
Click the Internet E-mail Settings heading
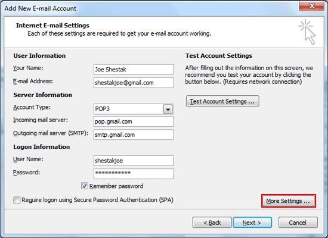pyautogui.click(x=52, y=26)
